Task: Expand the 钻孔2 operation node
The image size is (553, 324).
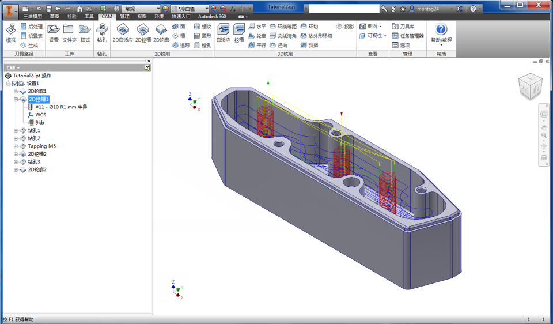Action: (x=16, y=138)
